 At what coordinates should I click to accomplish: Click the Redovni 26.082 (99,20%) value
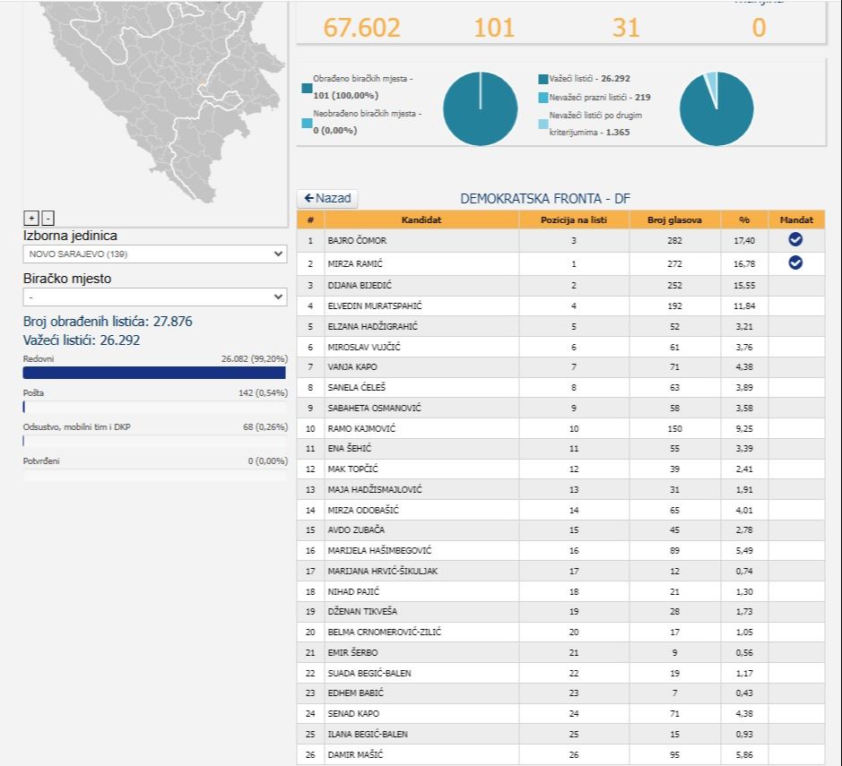point(255,359)
